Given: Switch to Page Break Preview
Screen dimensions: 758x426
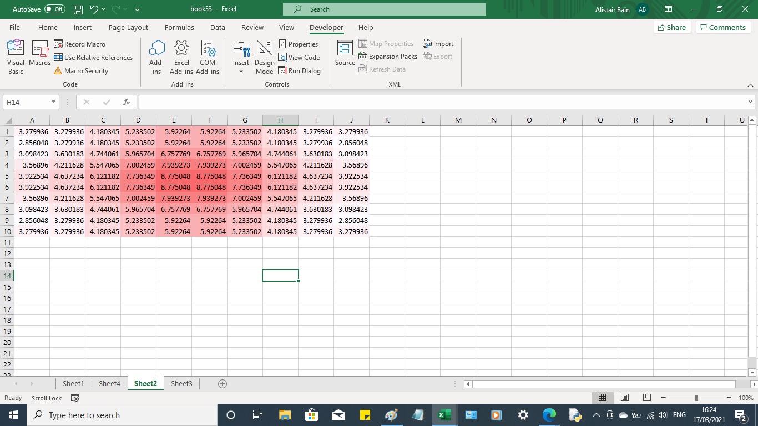Looking at the screenshot, I should tap(646, 398).
